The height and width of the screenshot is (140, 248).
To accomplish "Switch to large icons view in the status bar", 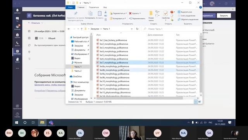I will pyautogui.click(x=200, y=102).
